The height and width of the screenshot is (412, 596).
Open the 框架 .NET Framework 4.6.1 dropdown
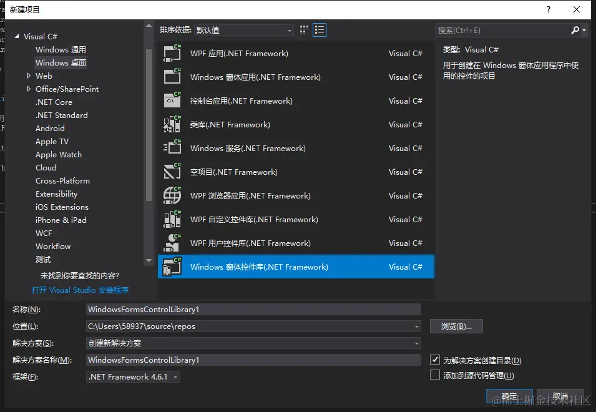coord(133,376)
